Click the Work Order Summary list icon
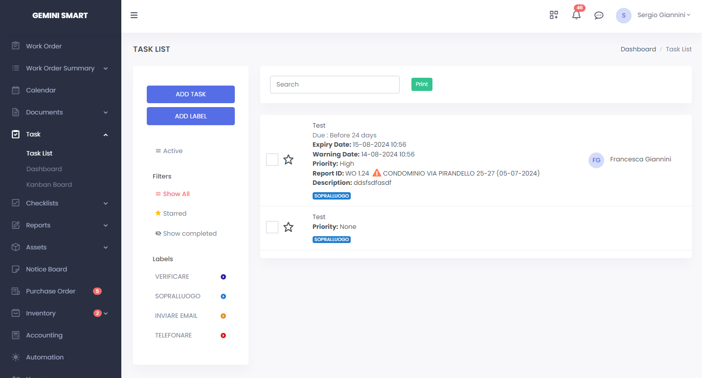This screenshot has width=702, height=378. click(x=16, y=68)
